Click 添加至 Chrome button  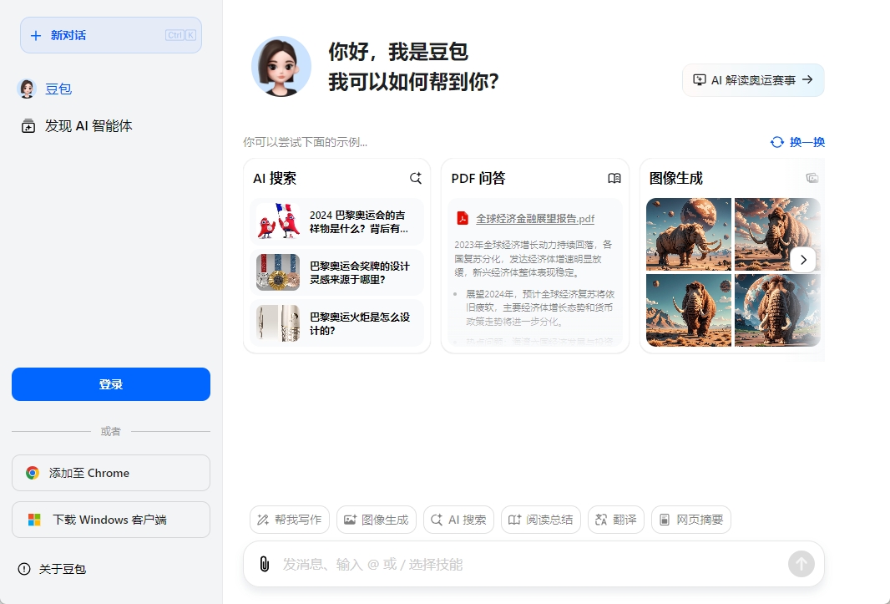(111, 473)
